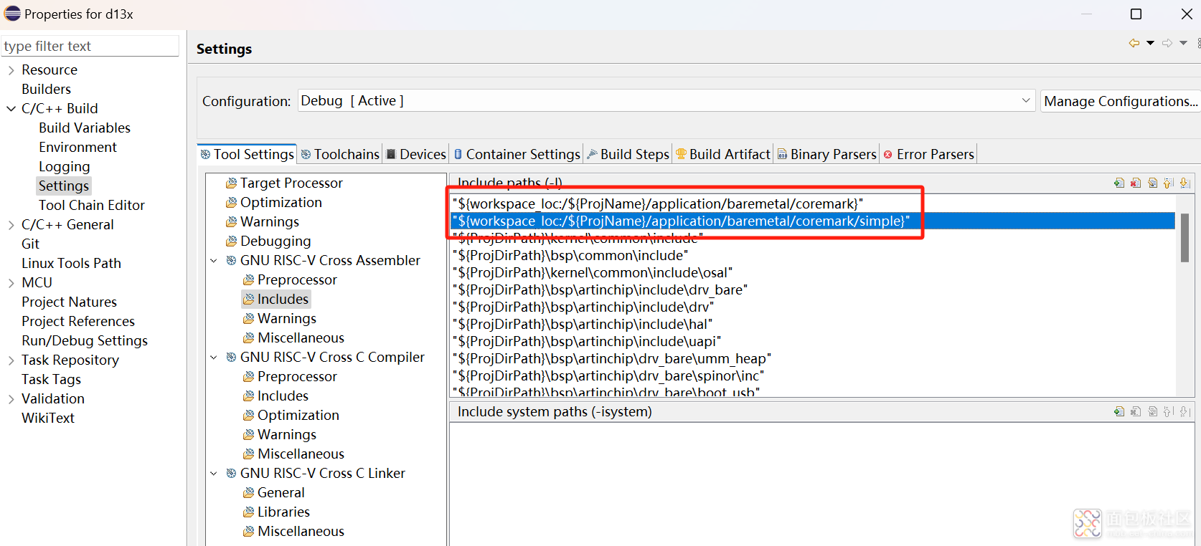Click the Edit include path icon
1201x546 pixels.
point(1152,183)
